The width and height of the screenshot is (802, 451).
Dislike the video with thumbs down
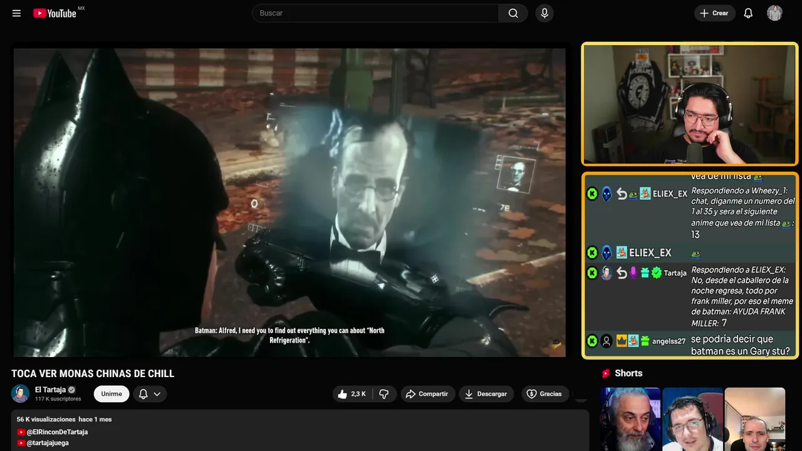pyautogui.click(x=384, y=394)
